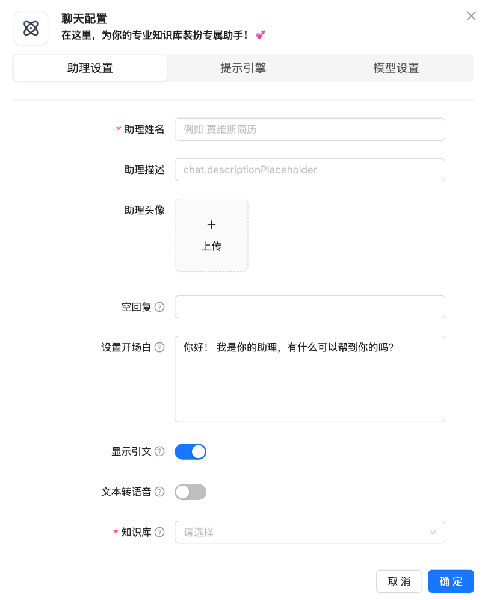485x600 pixels.
Task: Enable the 文本转语音 switch
Action: click(x=190, y=492)
